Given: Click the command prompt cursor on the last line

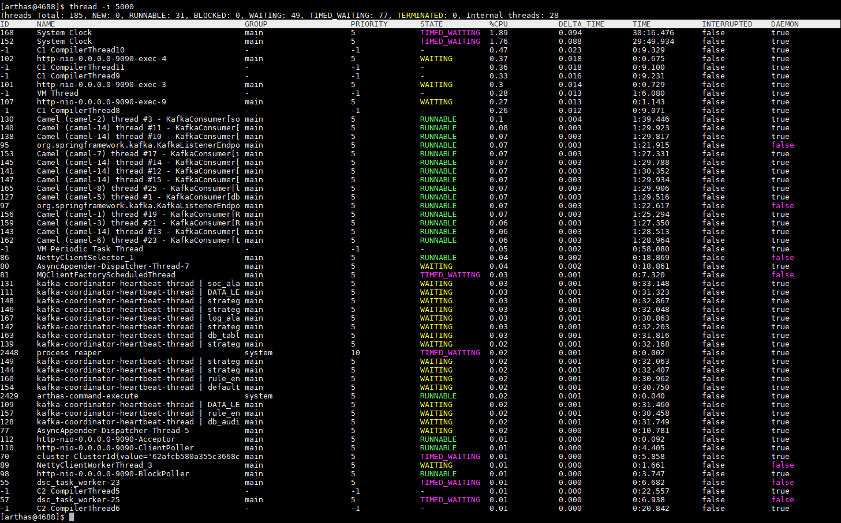Looking at the screenshot, I should coord(72,517).
